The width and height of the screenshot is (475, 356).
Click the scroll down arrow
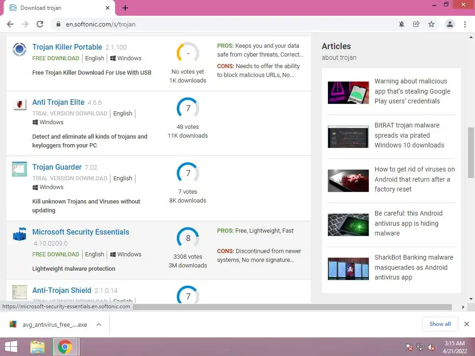pyautogui.click(x=471, y=299)
